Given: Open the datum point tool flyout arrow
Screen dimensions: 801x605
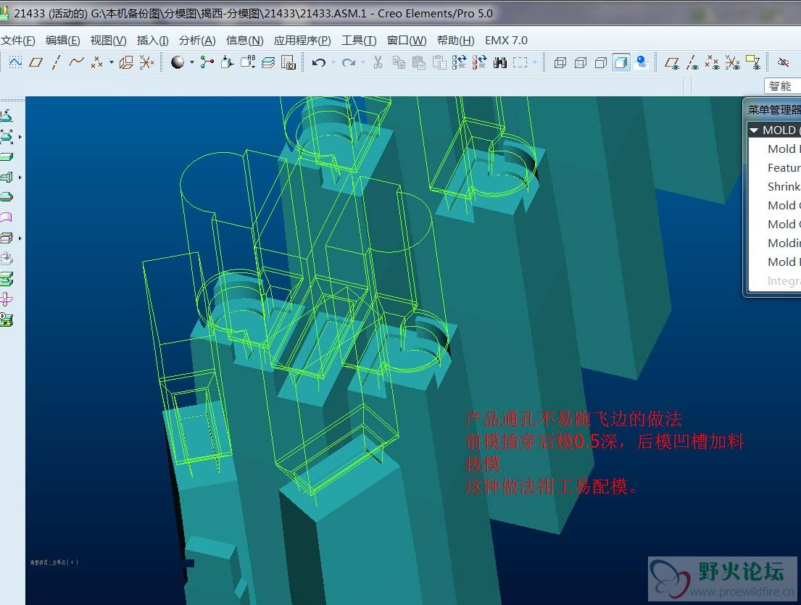Looking at the screenshot, I should [112, 63].
